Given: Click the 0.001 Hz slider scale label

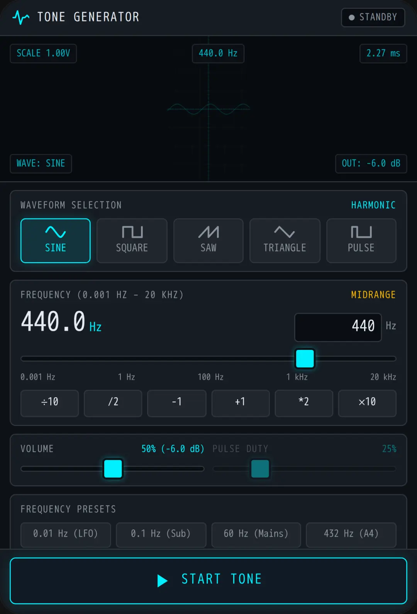Looking at the screenshot, I should [38, 377].
